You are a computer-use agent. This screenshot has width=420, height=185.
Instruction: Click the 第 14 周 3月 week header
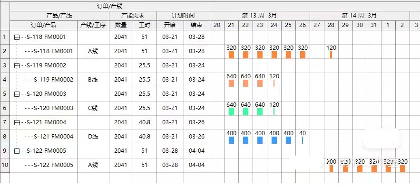(x=360, y=16)
